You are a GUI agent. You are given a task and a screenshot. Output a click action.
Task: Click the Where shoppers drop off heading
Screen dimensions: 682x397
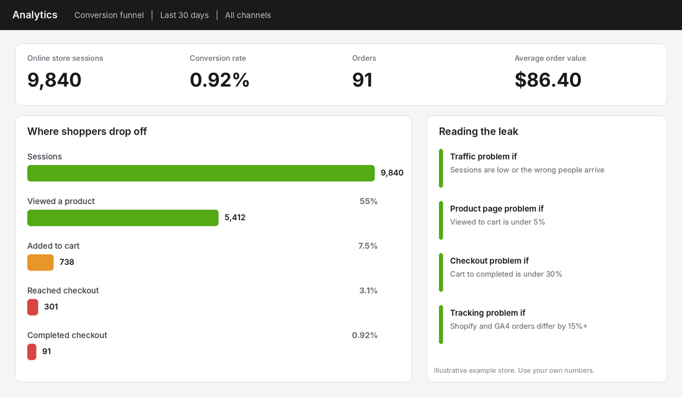point(87,132)
